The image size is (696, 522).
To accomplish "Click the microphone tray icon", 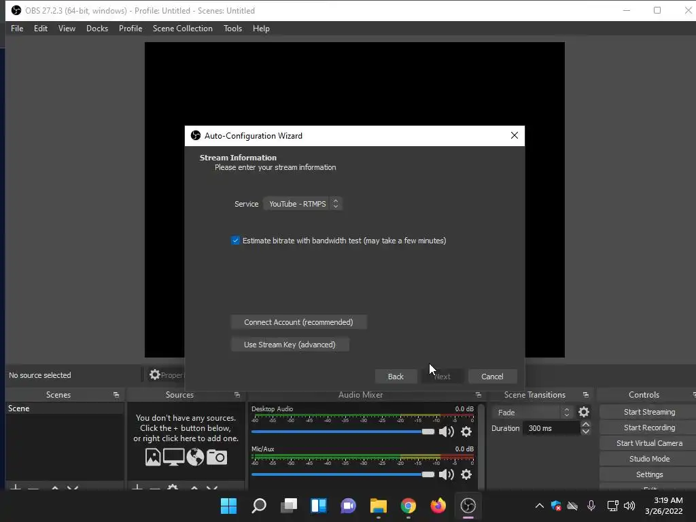I will point(591,506).
